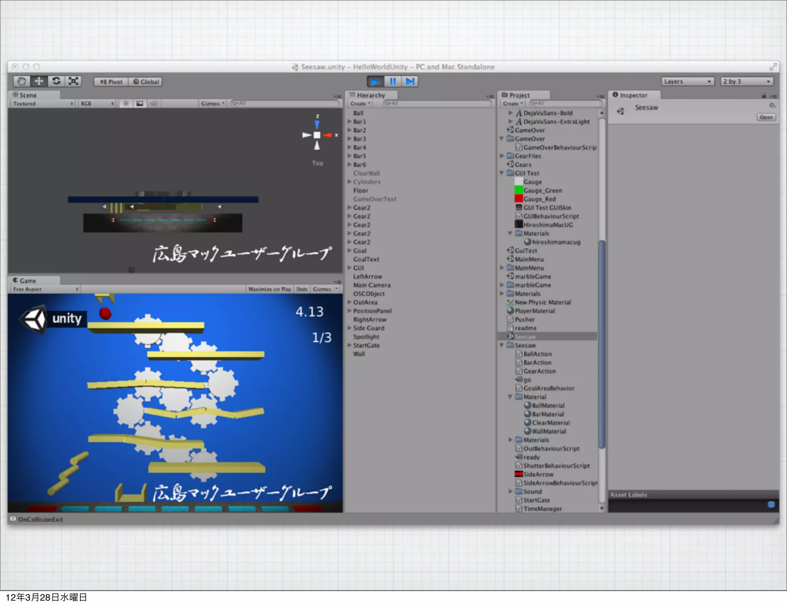Select the Scale tool

(73, 82)
